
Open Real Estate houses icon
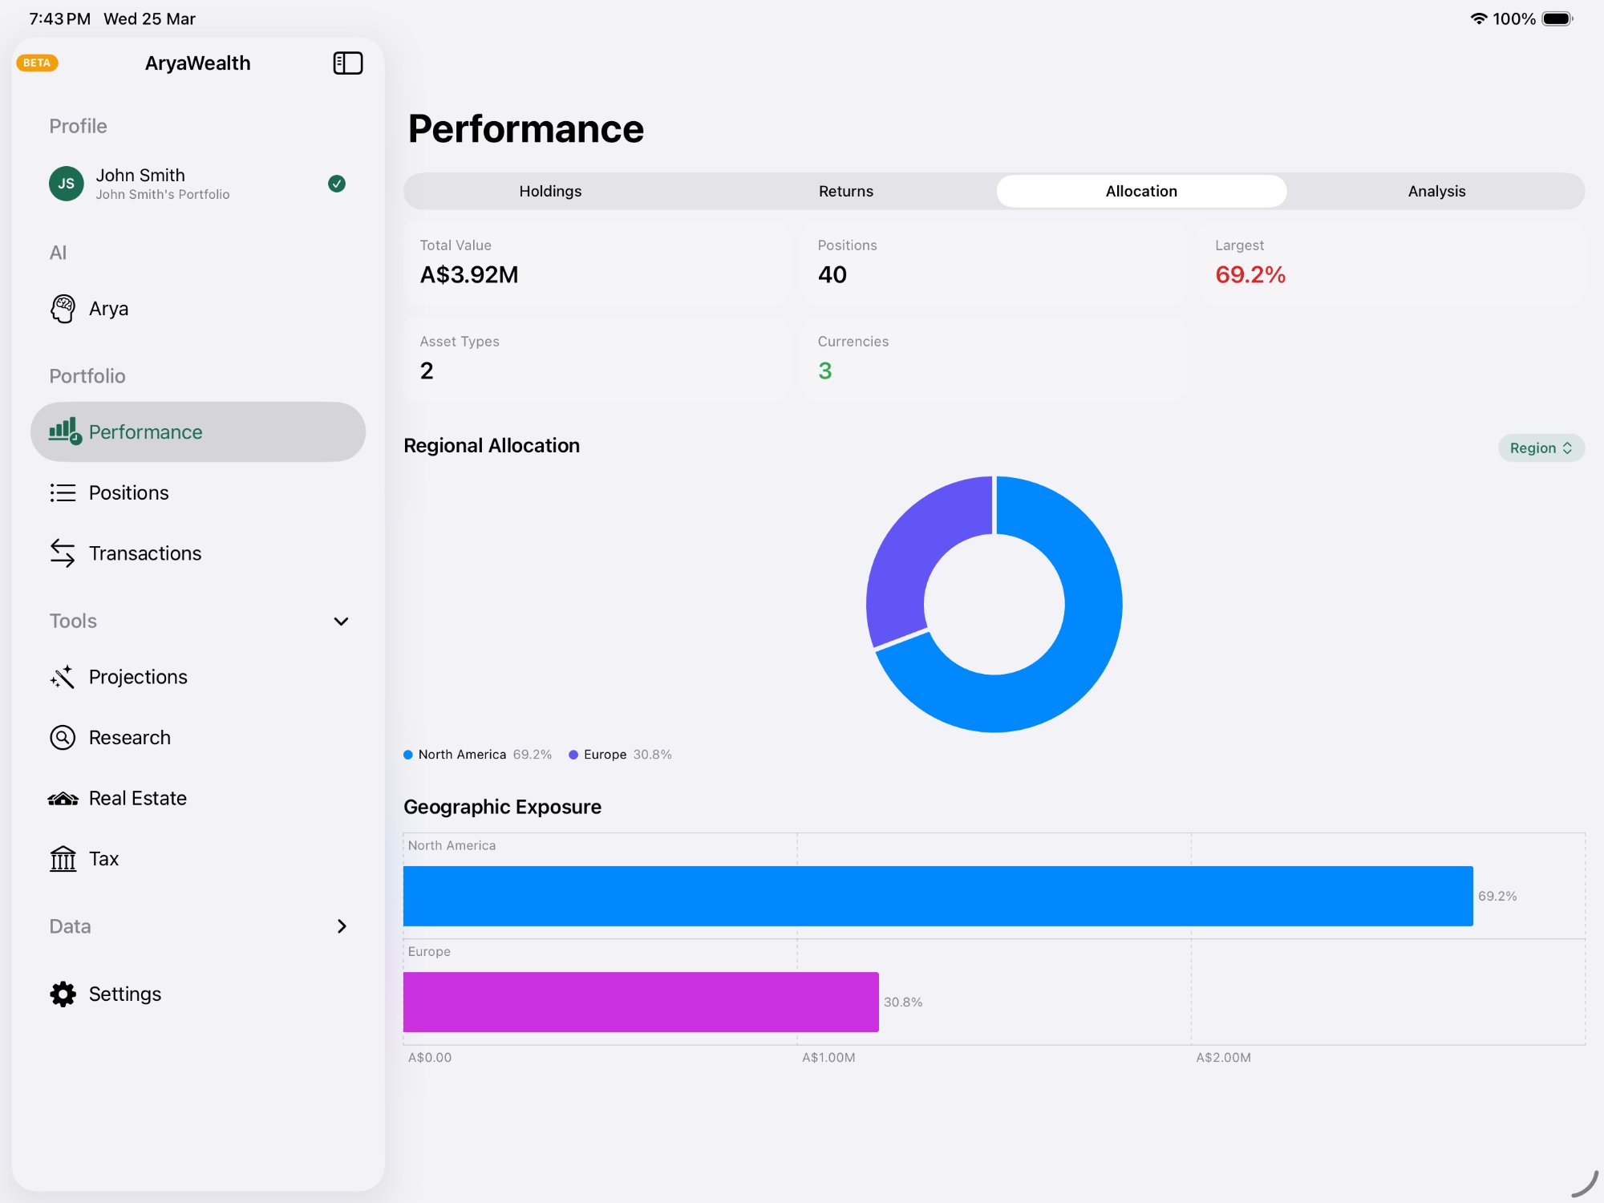click(63, 799)
